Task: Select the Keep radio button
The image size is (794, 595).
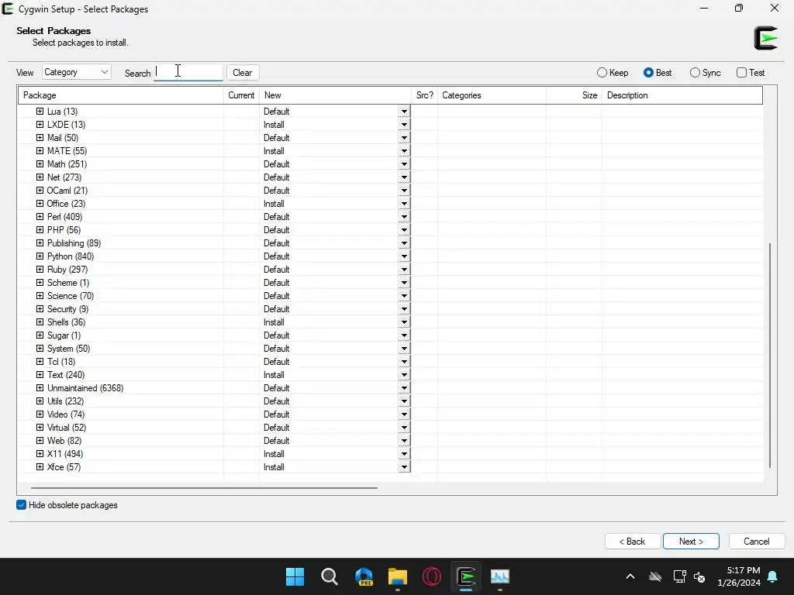Action: point(602,73)
